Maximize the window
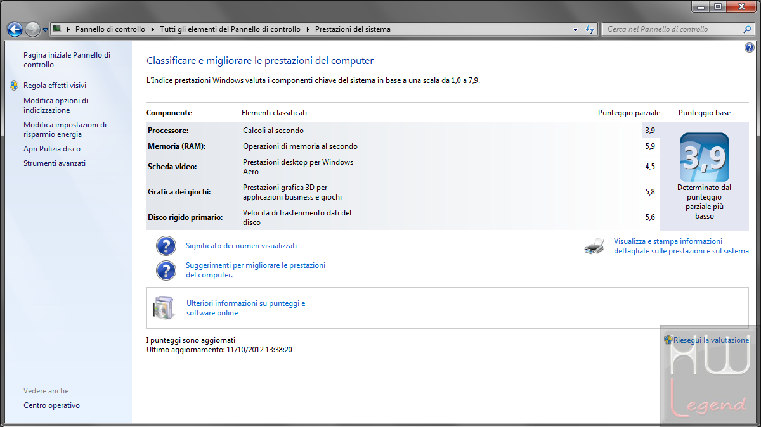761x427 pixels. (717, 6)
